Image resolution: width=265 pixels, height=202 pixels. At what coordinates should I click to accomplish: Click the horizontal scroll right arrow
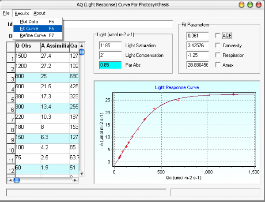pyautogui.click(x=75, y=180)
